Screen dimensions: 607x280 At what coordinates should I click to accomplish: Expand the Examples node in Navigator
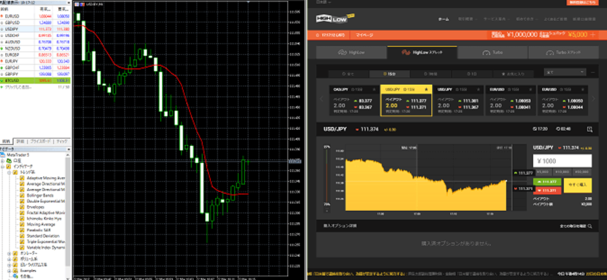(10, 271)
